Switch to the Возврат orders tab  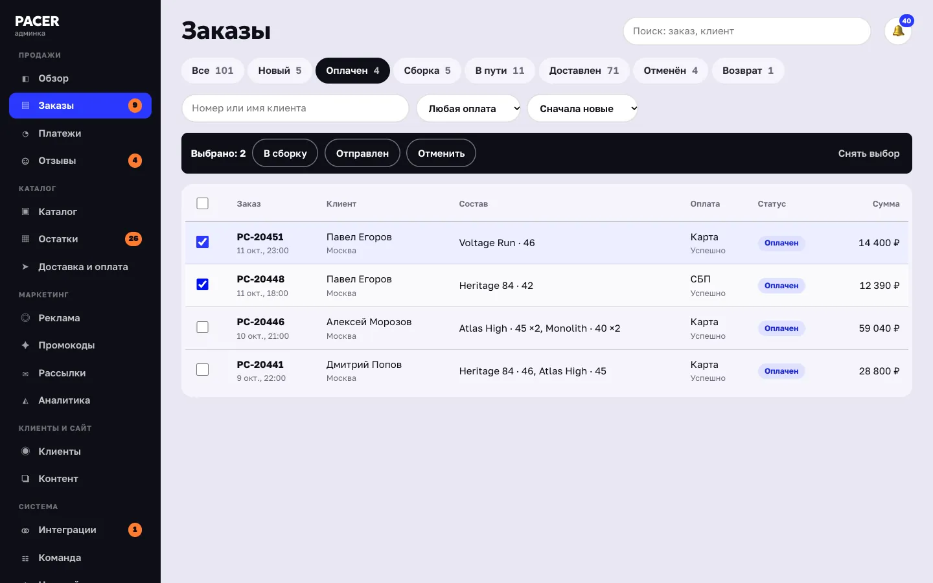[748, 71]
